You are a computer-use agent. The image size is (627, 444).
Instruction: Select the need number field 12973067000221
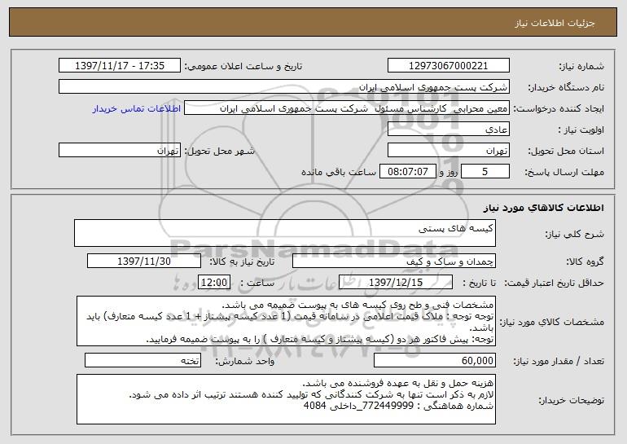pos(448,66)
